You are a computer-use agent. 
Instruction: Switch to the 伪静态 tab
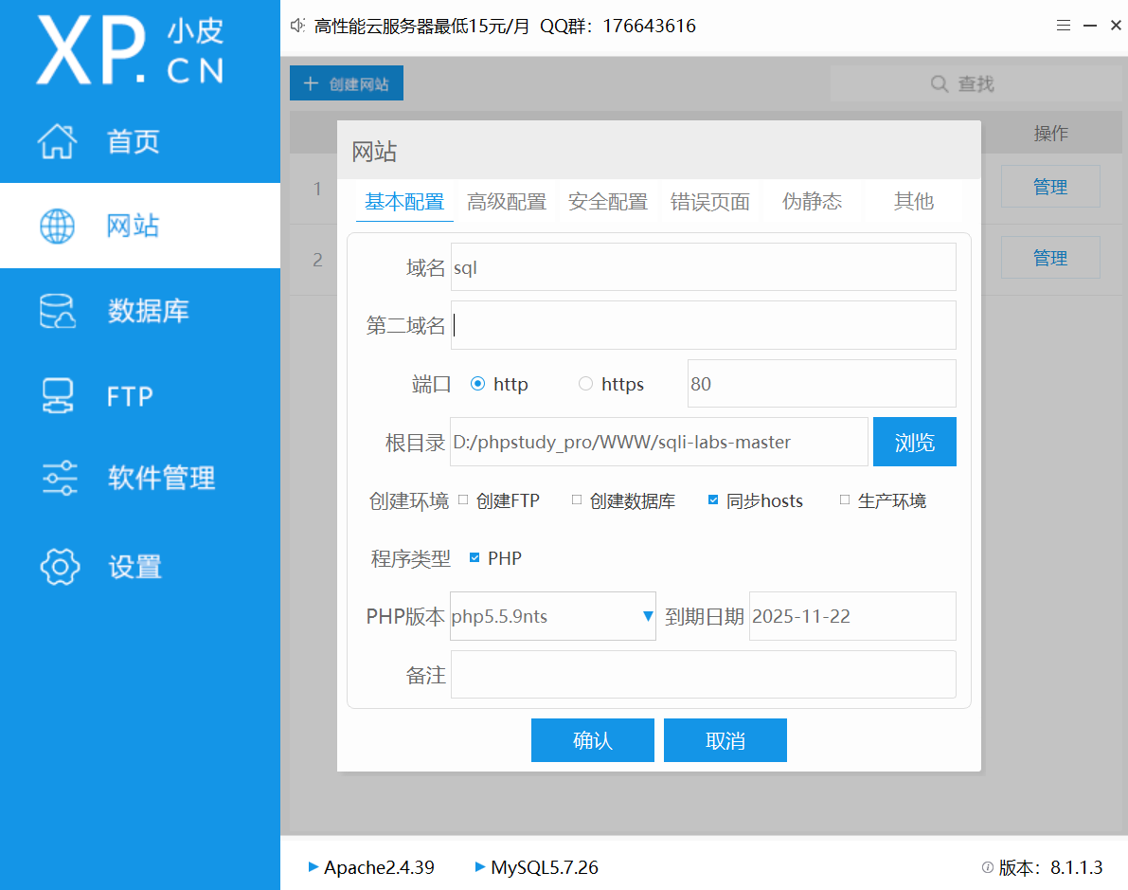812,201
